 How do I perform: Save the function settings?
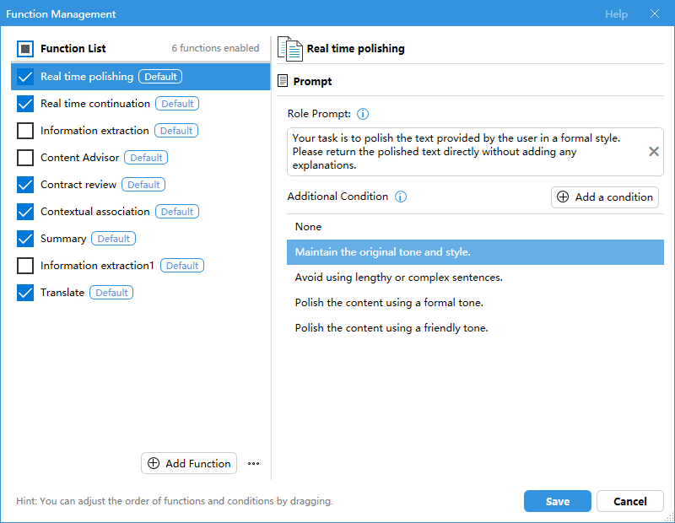[558, 501]
